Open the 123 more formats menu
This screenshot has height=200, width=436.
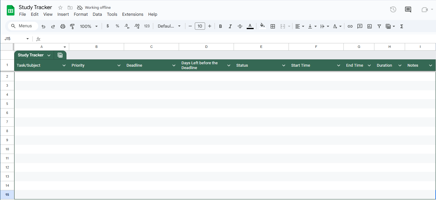coord(147,26)
